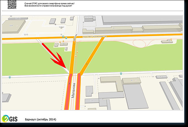Click building number 141
188x127 pixels.
click(x=92, y=101)
